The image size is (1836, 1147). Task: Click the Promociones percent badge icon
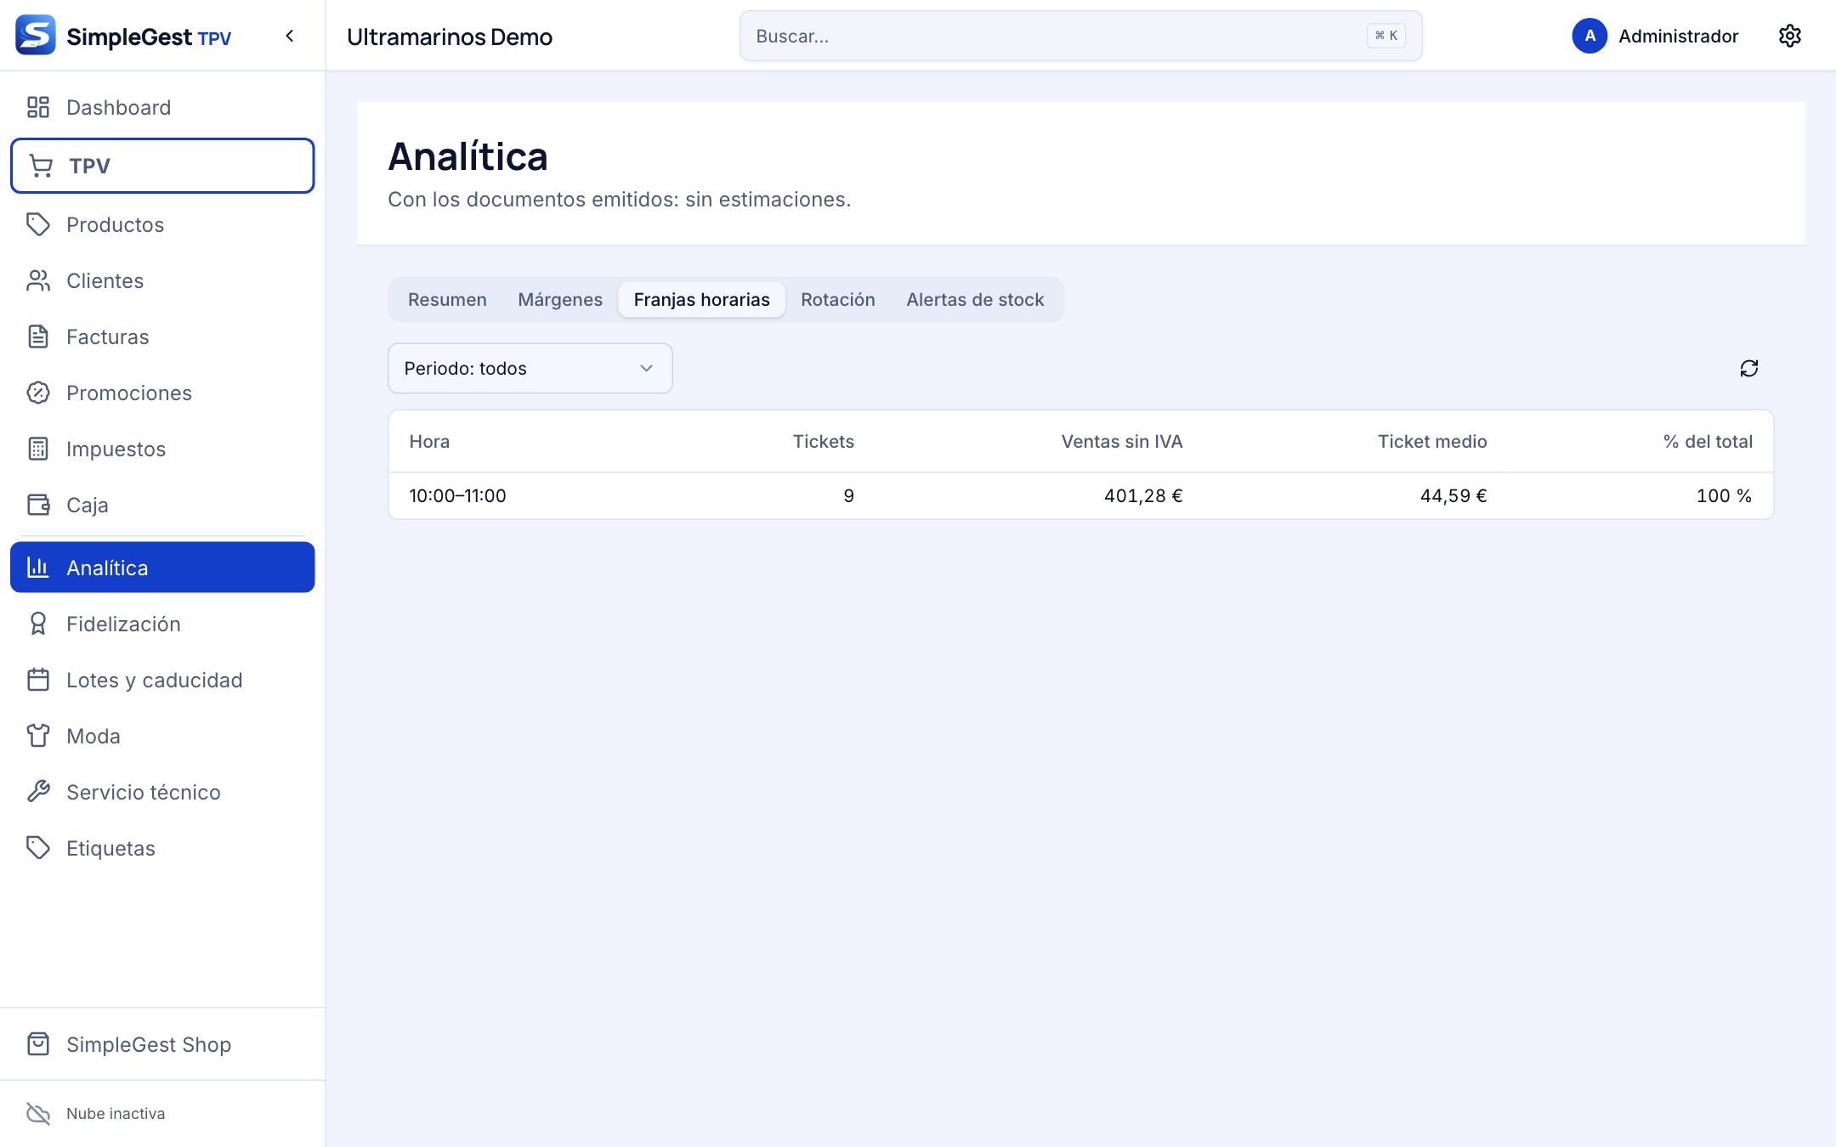[38, 393]
